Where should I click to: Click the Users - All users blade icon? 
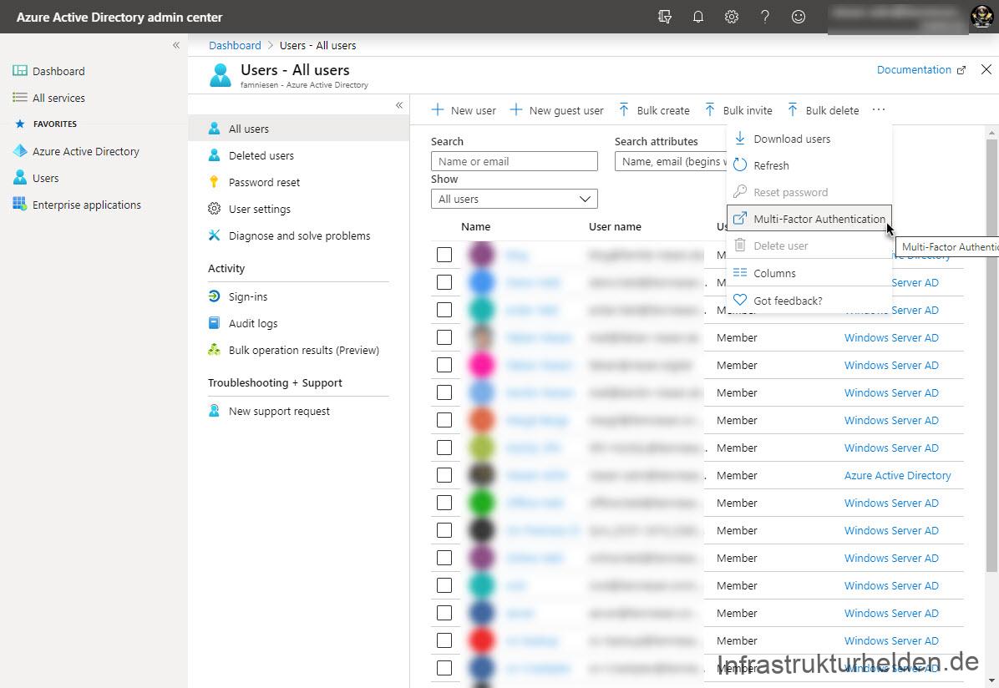[x=221, y=74]
